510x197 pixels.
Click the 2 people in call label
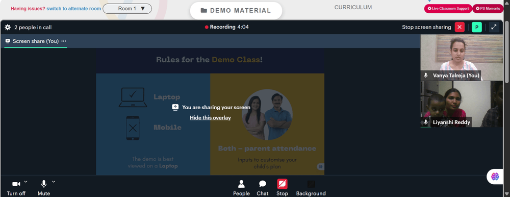[33, 28]
